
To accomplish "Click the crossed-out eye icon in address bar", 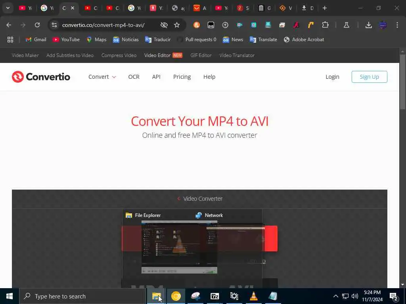I will point(164,25).
